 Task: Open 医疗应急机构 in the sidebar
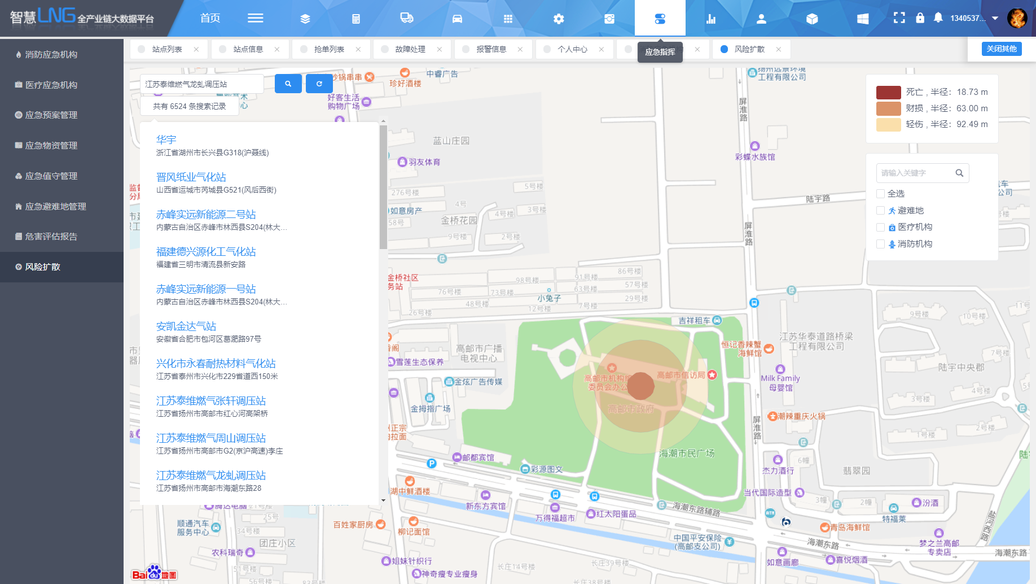coord(62,85)
